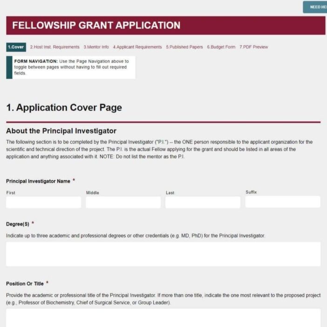Click the Need Help button
327x327 pixels.
(315, 7)
